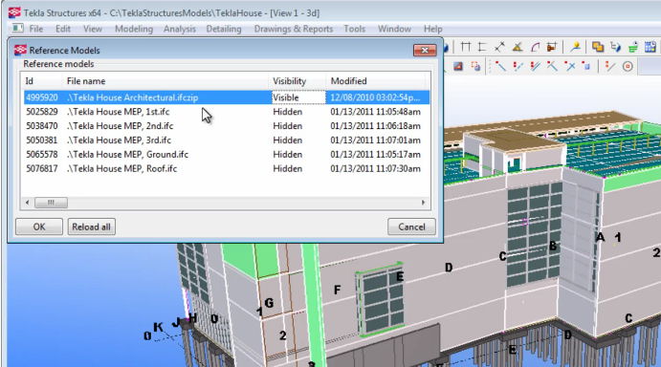Screen dimensions: 661x367
Task: Select the free distance measure tool
Action: [500, 47]
